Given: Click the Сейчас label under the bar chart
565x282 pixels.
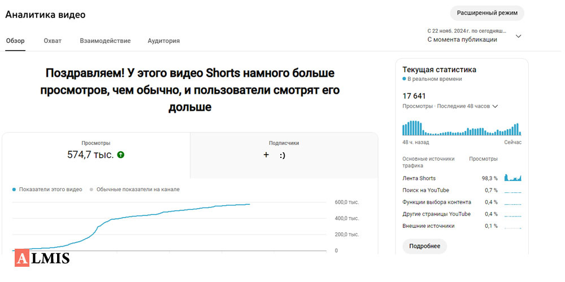Looking at the screenshot, I should coord(513,142).
